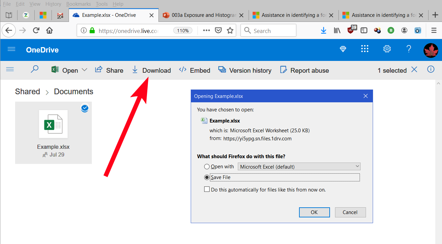Switch to the pinned Gmail tab
This screenshot has width=442, height=244.
(x=60, y=15)
